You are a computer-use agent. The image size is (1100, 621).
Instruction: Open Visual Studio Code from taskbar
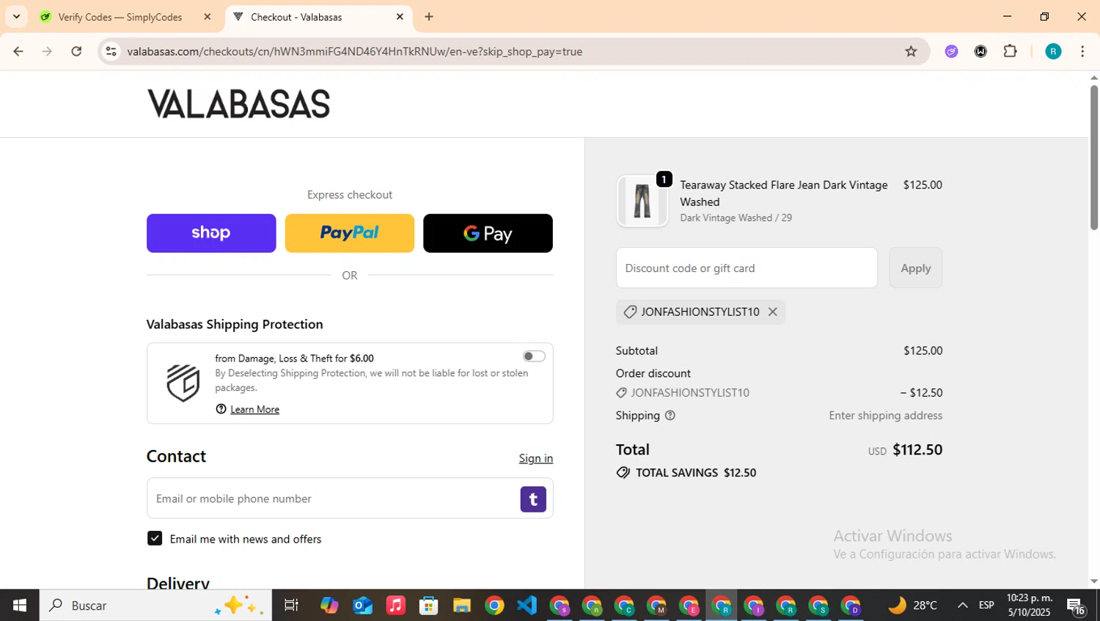[527, 606]
